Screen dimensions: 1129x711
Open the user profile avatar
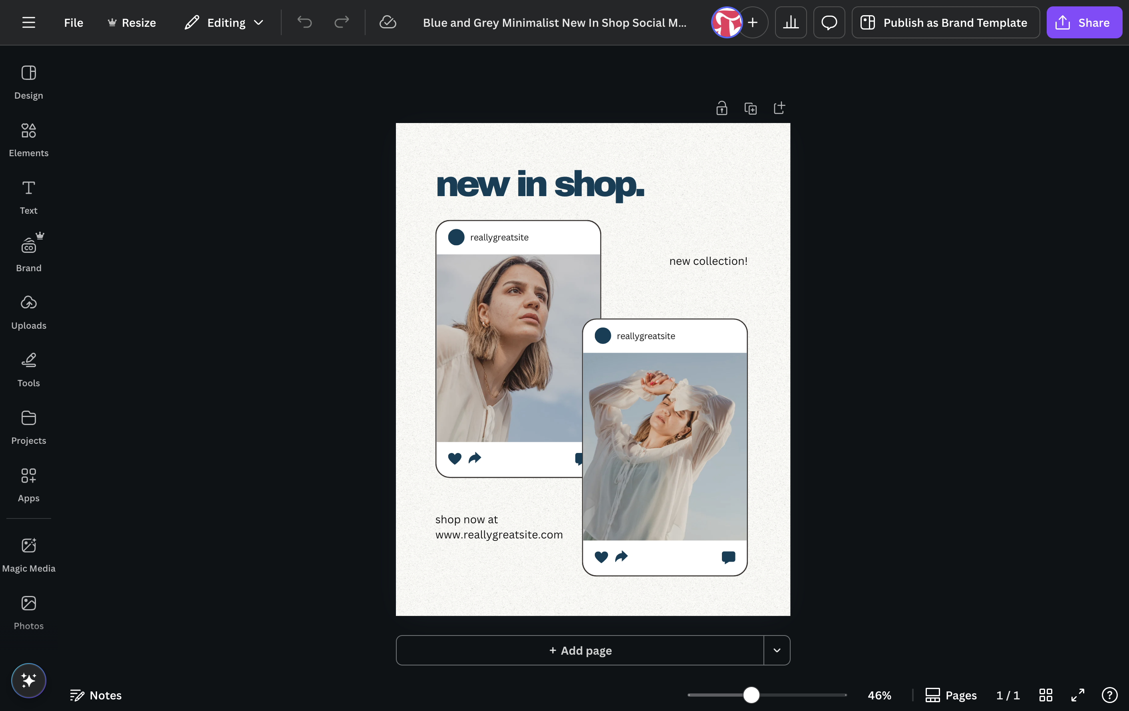(x=727, y=22)
